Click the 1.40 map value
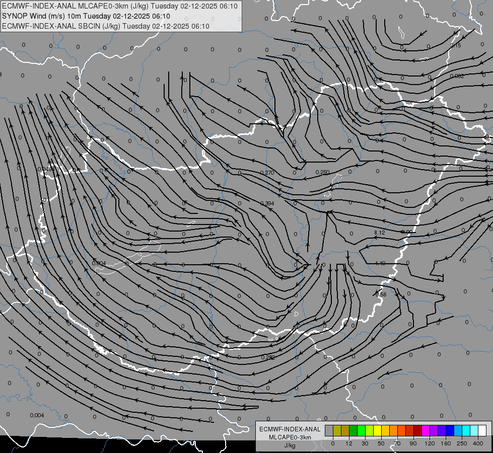The width and height of the screenshot is (493, 453). [x=380, y=263]
